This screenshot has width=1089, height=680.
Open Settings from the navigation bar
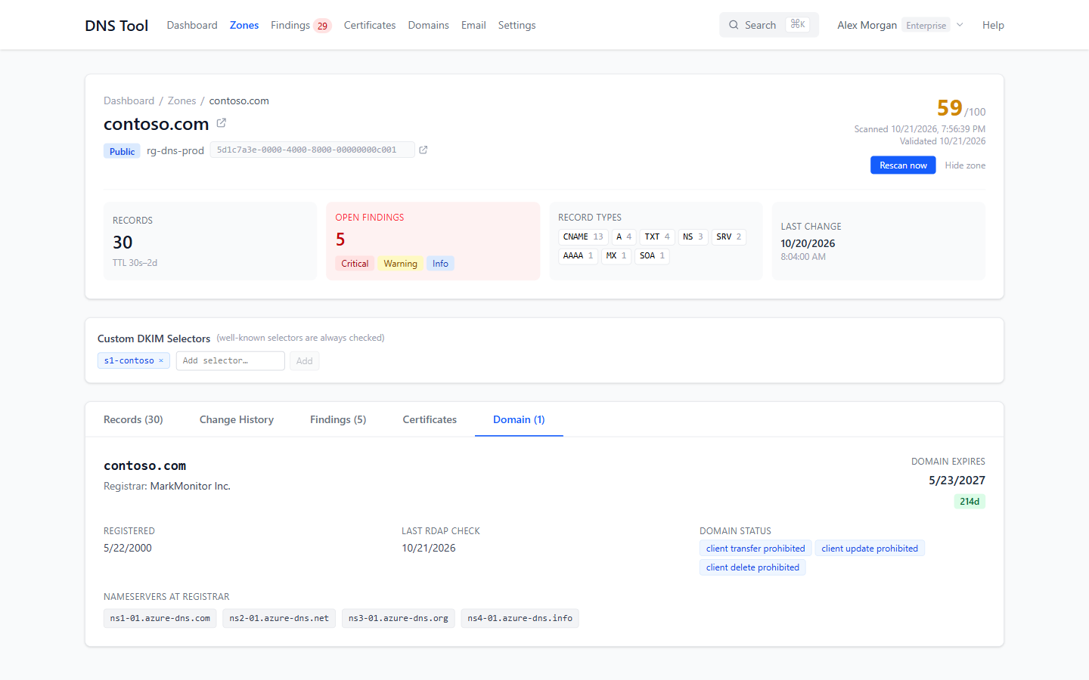coord(517,25)
